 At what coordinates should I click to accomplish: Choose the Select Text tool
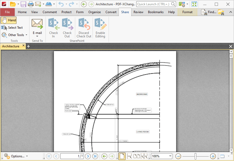tap(12, 28)
